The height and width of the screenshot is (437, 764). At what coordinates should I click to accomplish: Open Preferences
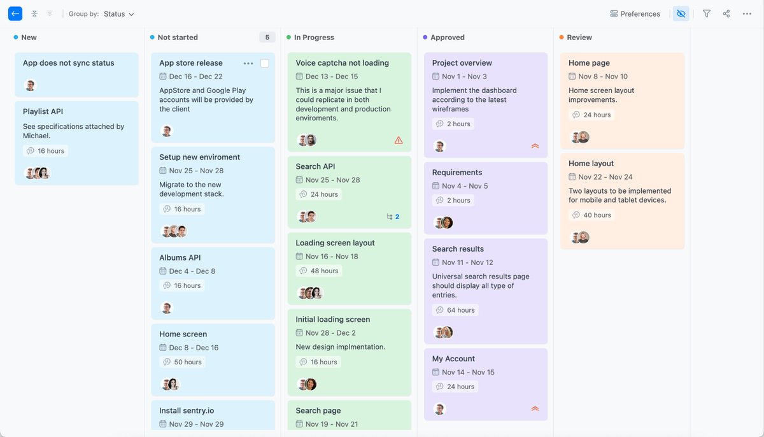(x=635, y=14)
